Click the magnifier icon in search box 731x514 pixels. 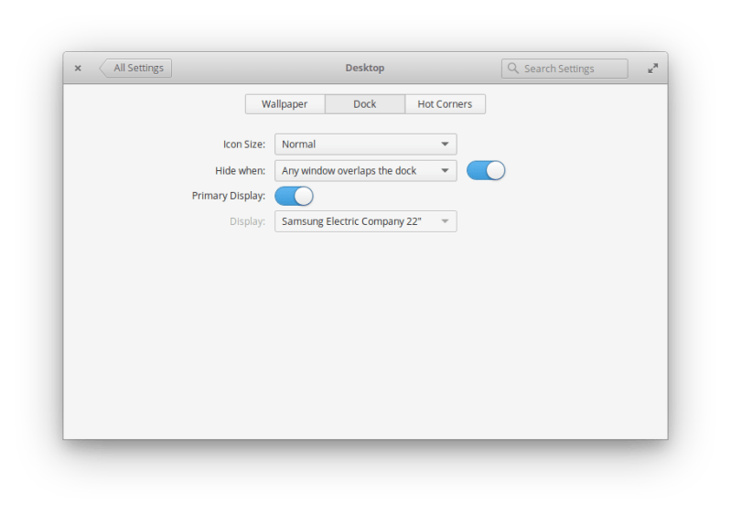[x=513, y=68]
